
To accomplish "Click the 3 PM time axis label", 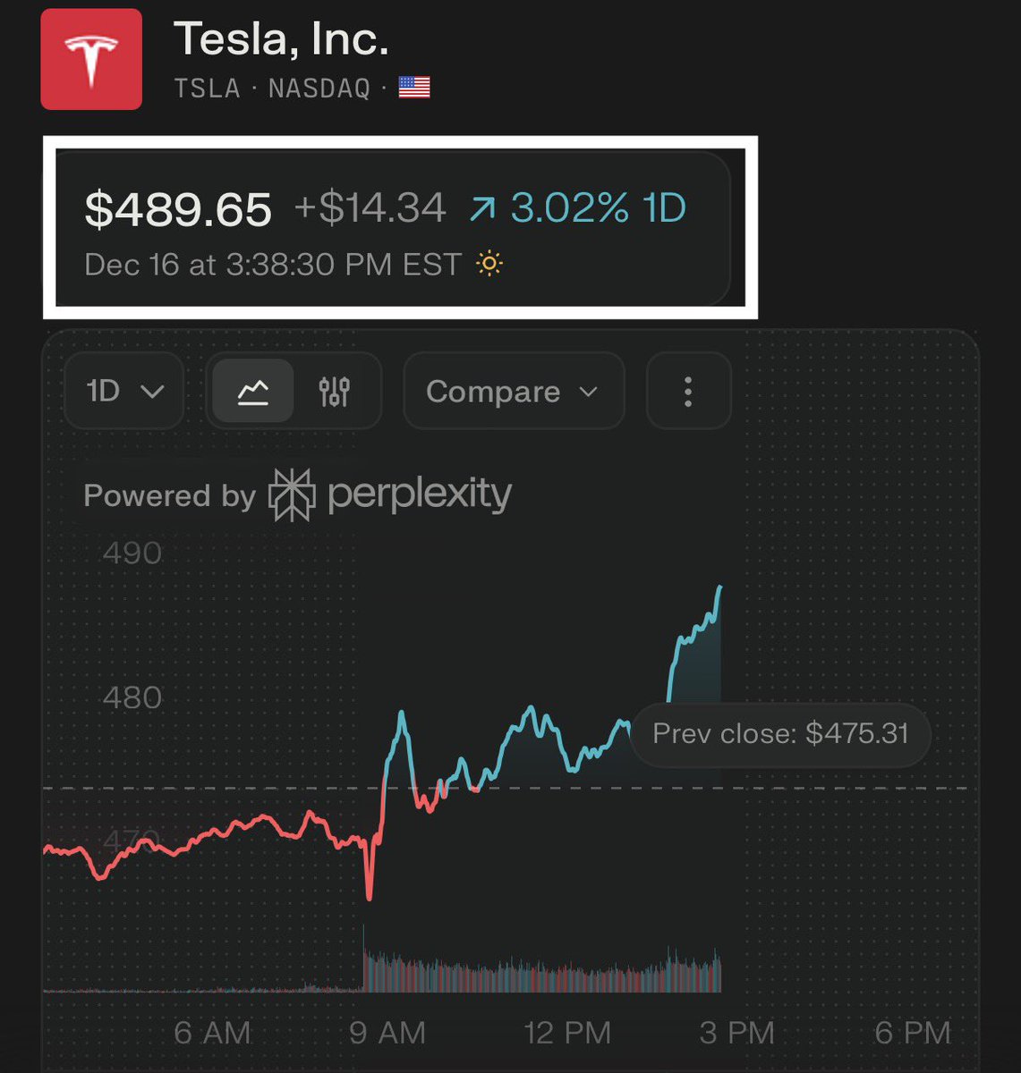I will click(737, 1034).
